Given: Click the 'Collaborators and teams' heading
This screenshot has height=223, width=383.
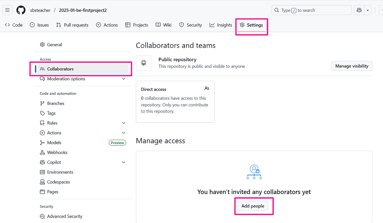Looking at the screenshot, I should (176, 45).
